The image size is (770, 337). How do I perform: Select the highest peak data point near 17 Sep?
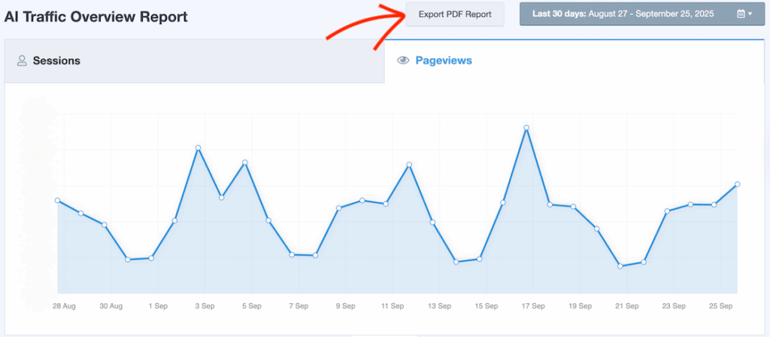pyautogui.click(x=526, y=128)
